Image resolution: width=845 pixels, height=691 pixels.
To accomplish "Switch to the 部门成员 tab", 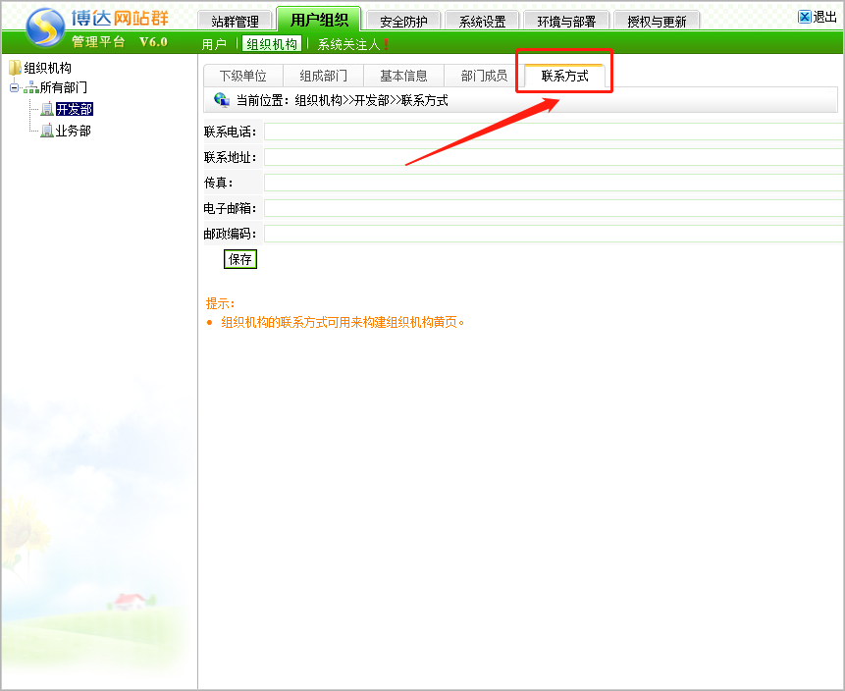I will point(484,76).
